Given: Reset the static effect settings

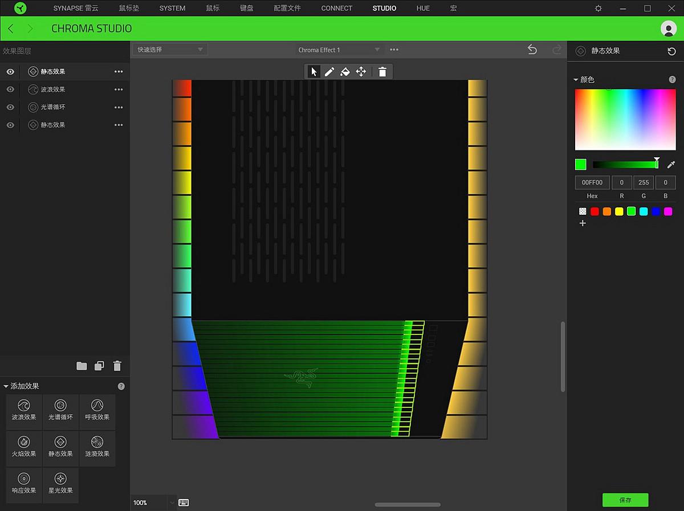Looking at the screenshot, I should 671,51.
